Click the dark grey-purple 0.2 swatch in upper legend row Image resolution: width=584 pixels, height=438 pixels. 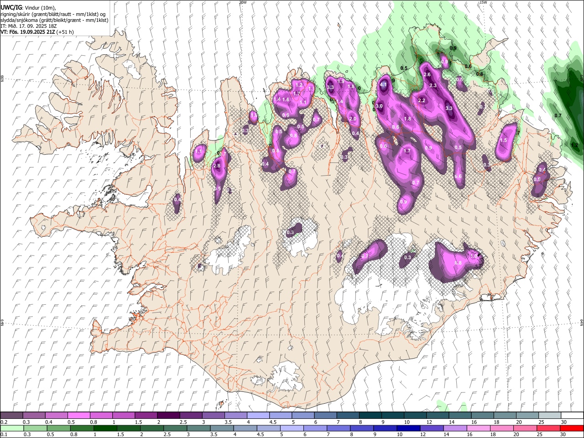11,416
